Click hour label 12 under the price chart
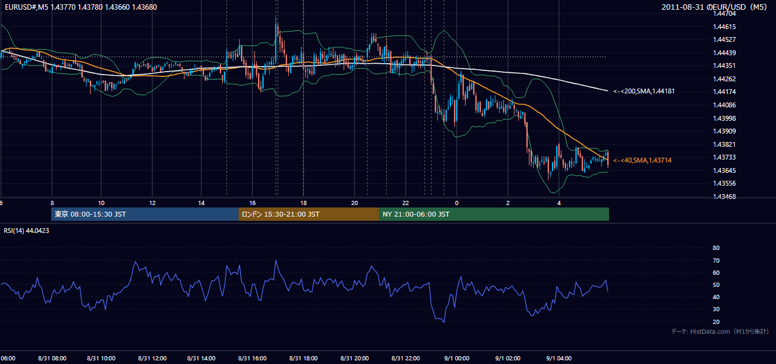Viewport: 776px width, 364px height. click(152, 203)
